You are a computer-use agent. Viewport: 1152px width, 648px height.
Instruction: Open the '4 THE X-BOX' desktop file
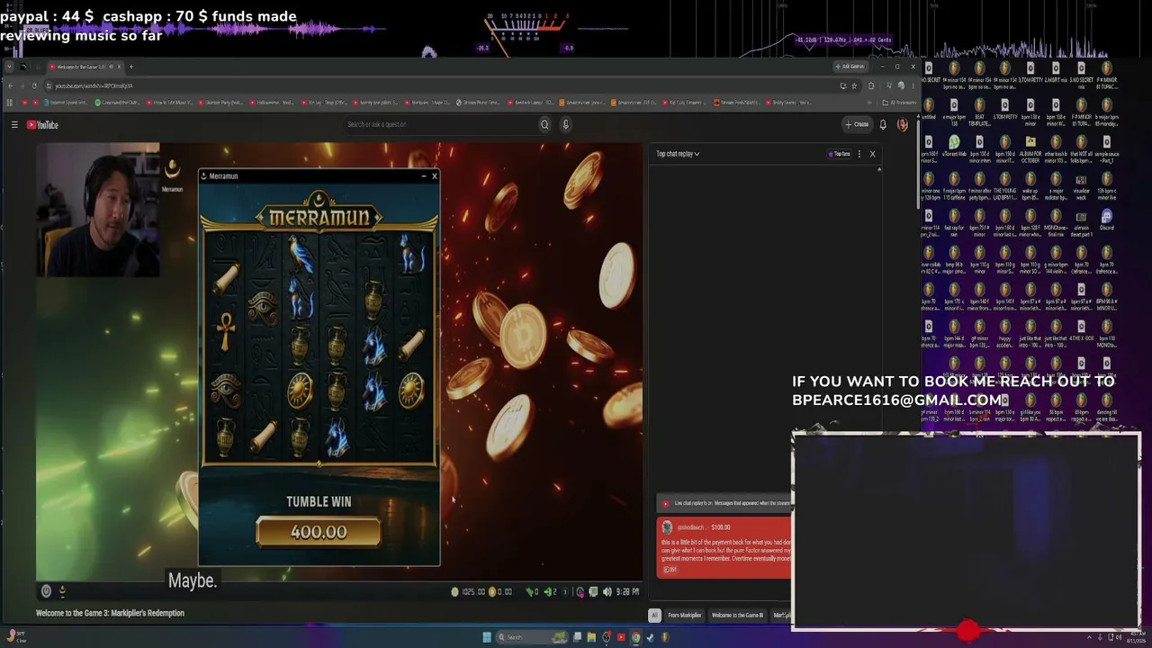(1081, 331)
